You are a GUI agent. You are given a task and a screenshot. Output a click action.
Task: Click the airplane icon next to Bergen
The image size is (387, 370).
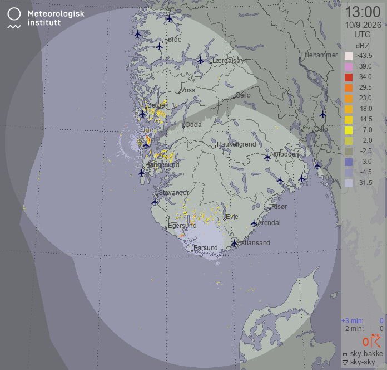pos(143,114)
